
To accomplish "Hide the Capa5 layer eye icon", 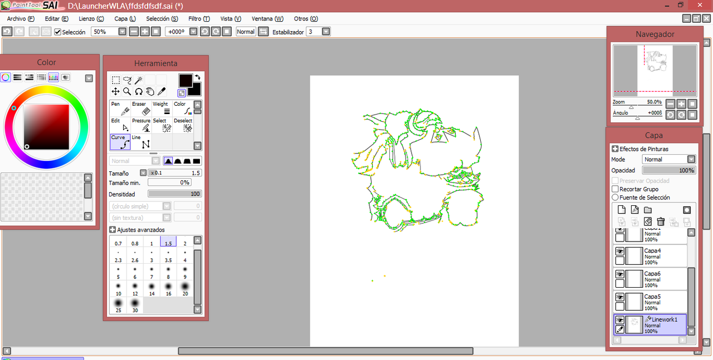I will click(x=619, y=297).
